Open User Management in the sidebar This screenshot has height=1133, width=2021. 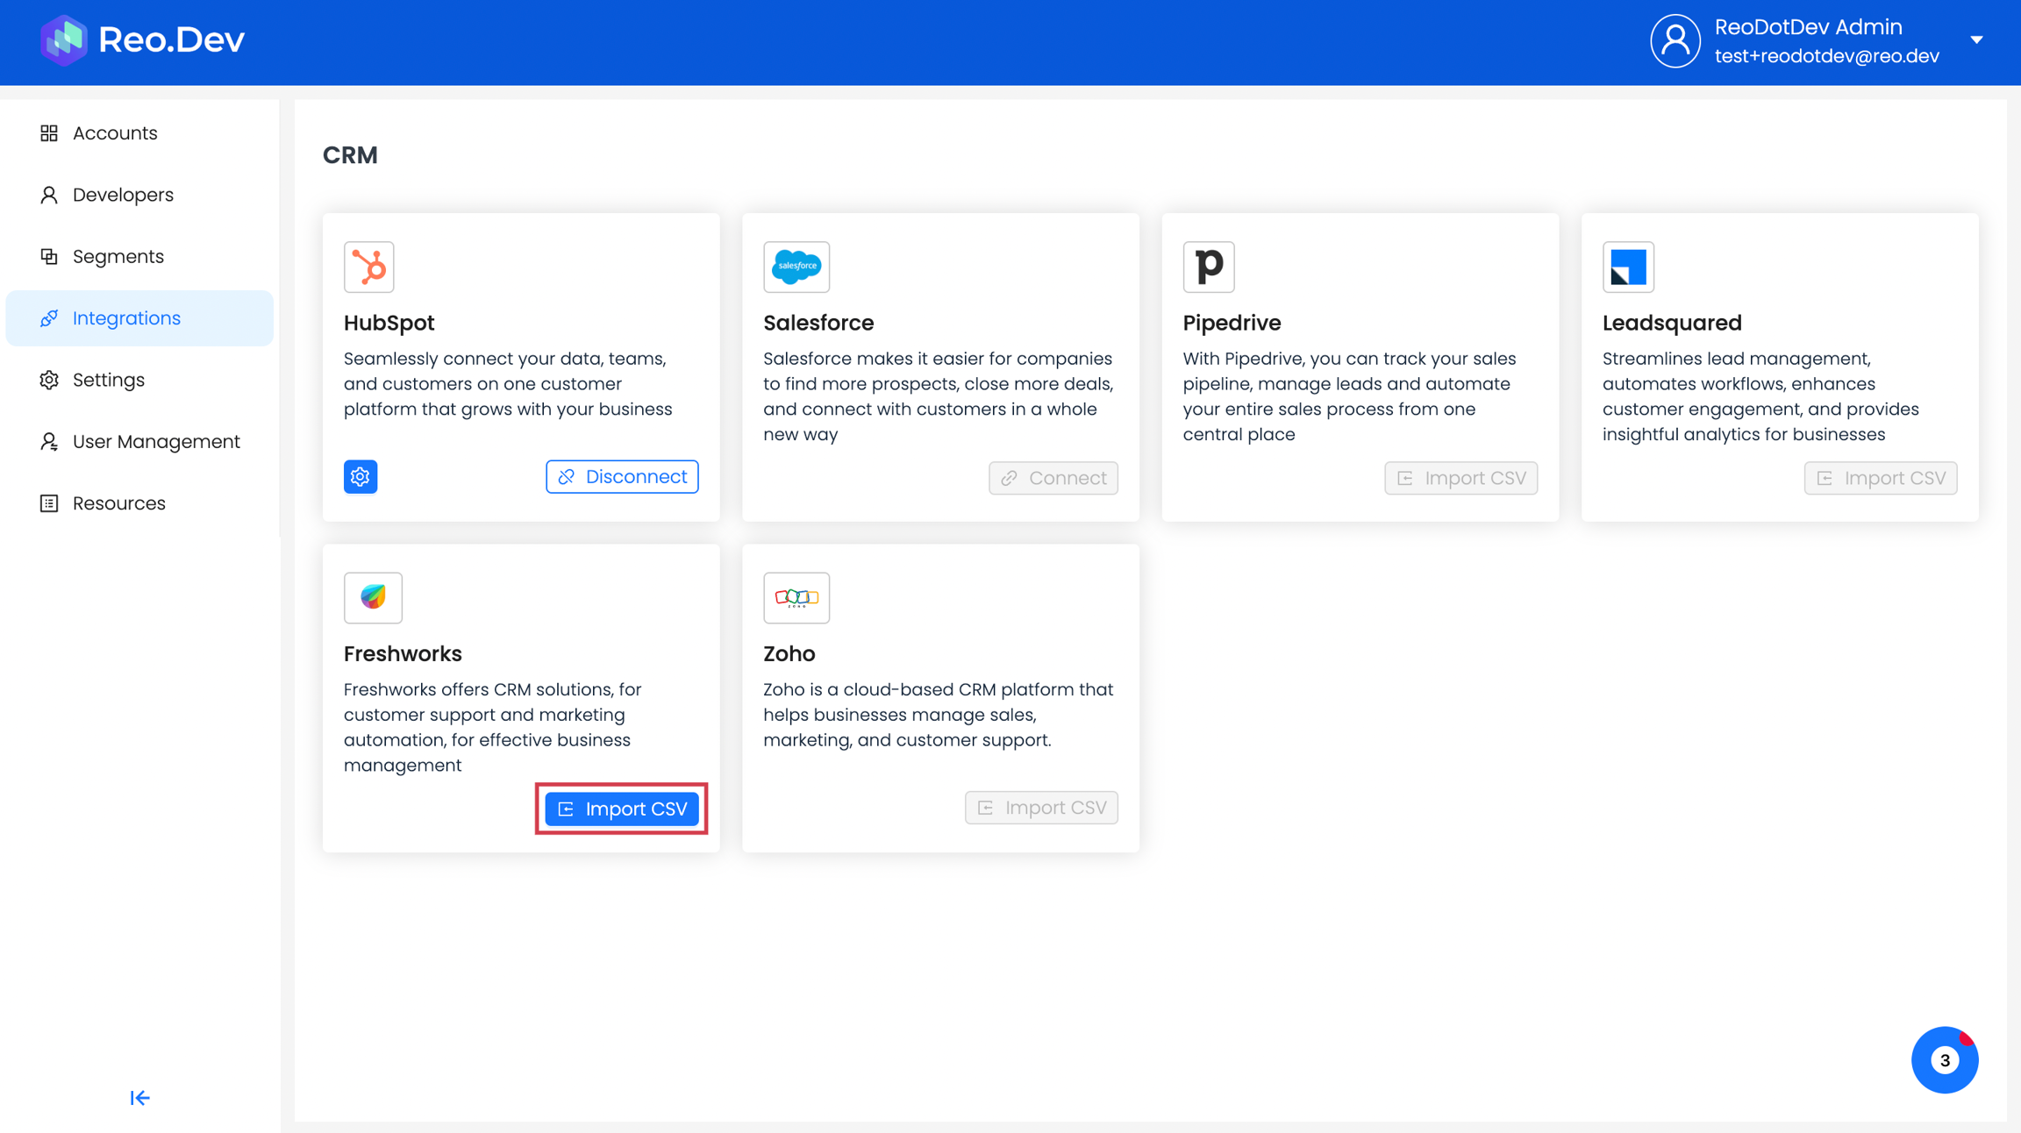[155, 441]
